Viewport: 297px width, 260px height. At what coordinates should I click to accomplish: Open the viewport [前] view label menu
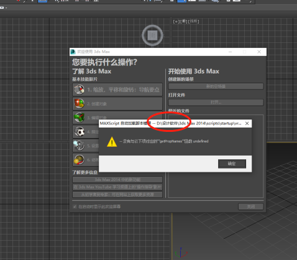click(184, 21)
